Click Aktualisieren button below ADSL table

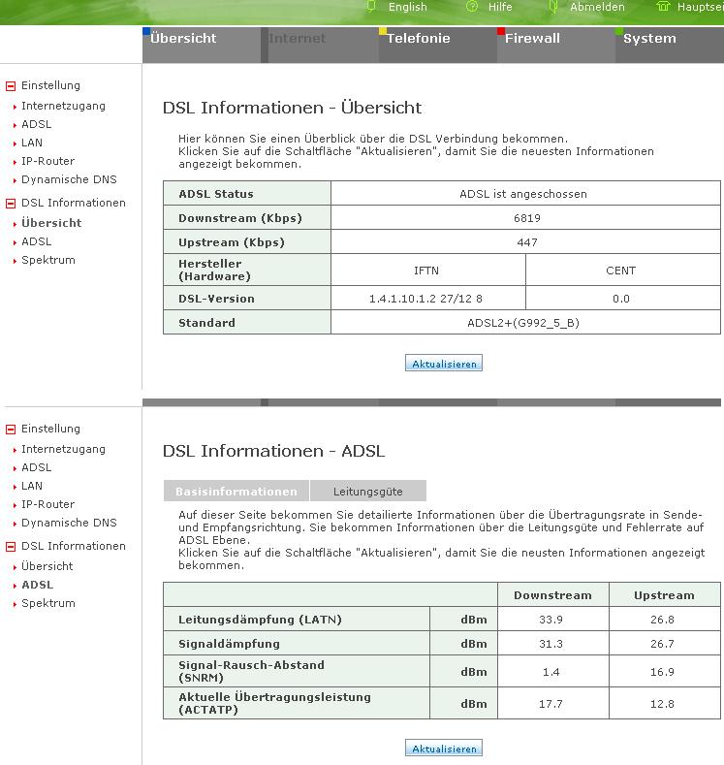(x=444, y=748)
